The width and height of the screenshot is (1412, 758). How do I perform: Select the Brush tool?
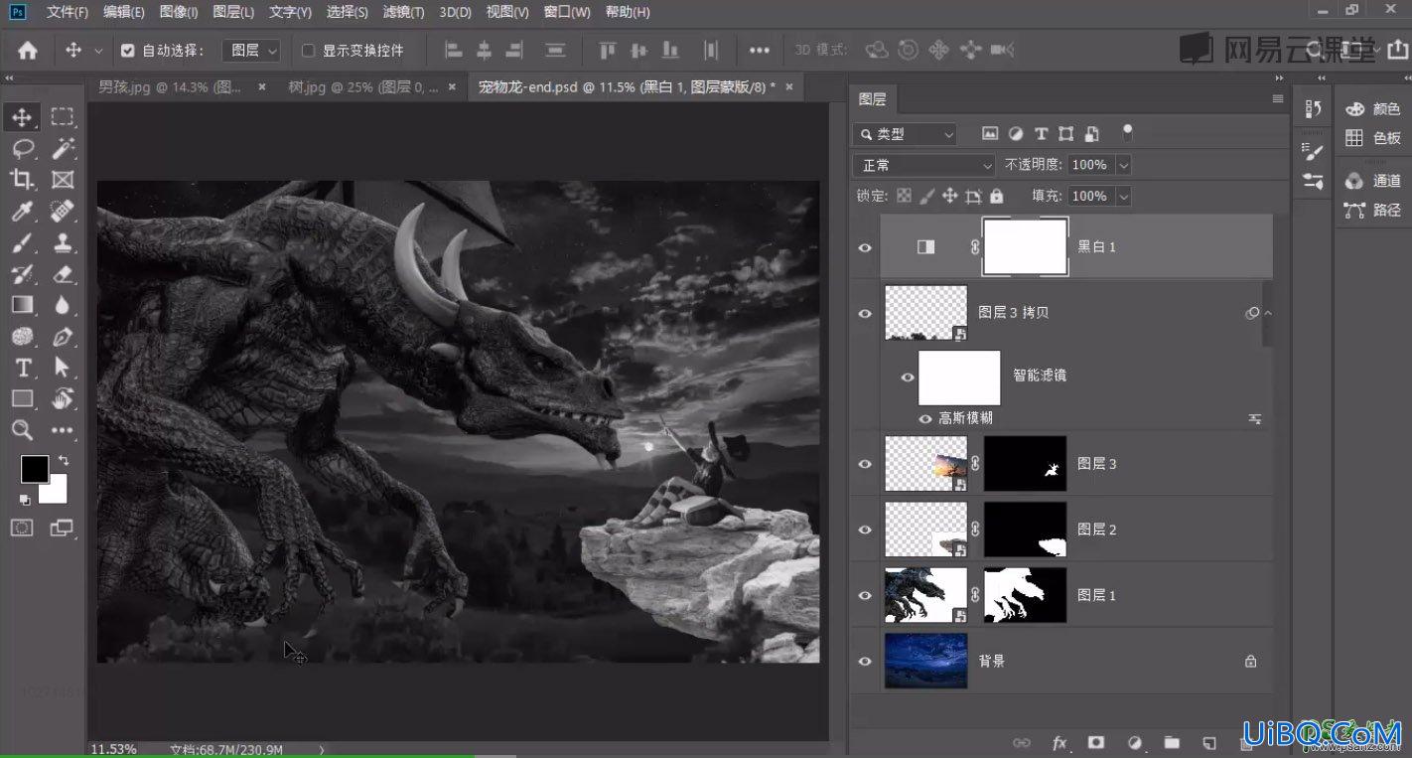[22, 242]
